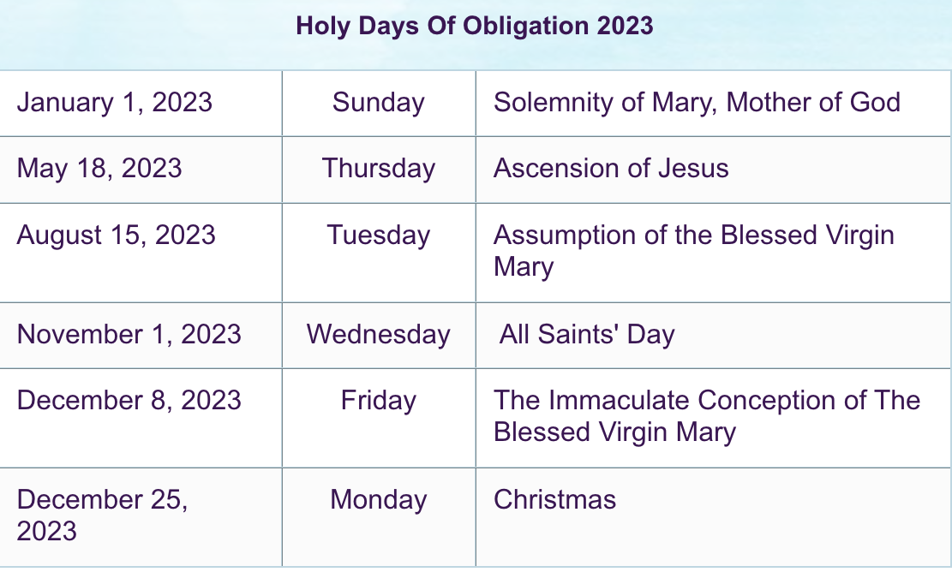The image size is (952, 578).
Task: Select Solemnity of Mary, Mother of God
Action: (x=697, y=103)
